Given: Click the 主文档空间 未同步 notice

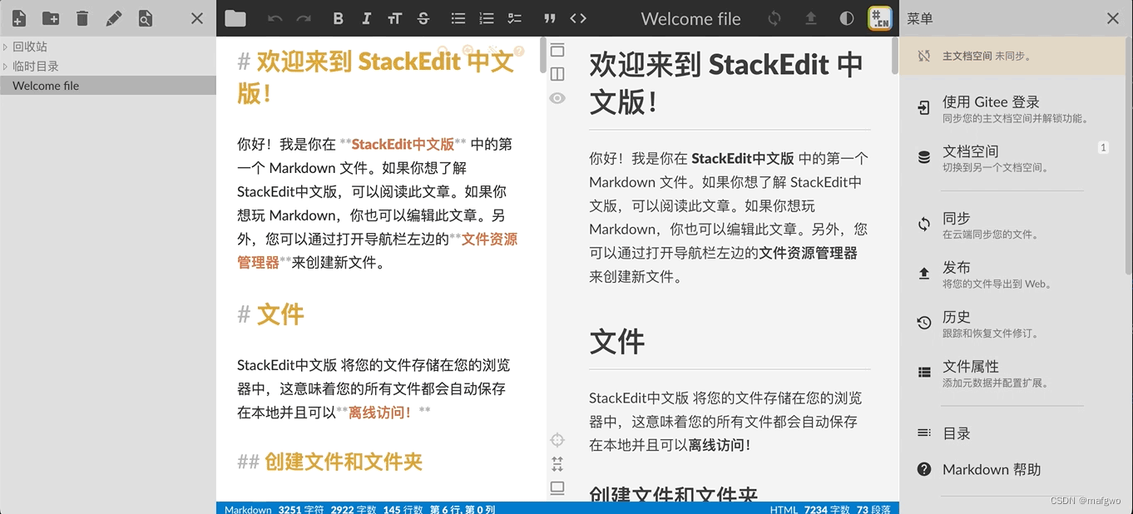Looking at the screenshot, I should click(x=1012, y=57).
